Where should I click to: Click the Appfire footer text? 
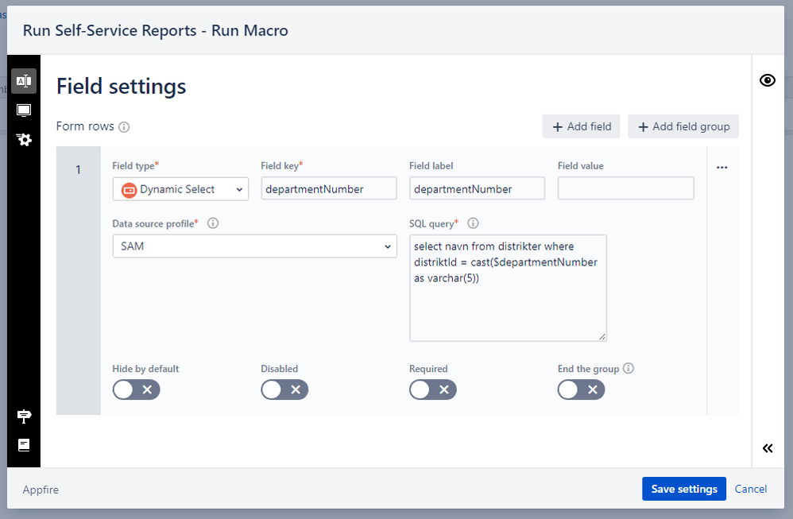click(41, 490)
